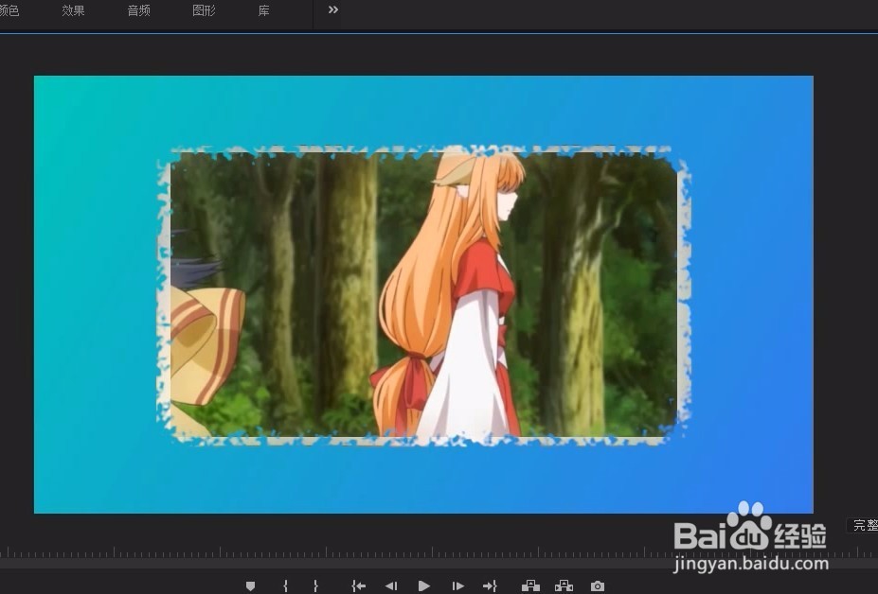The height and width of the screenshot is (594, 878).
Task: Jump to the Out point
Action: click(490, 585)
